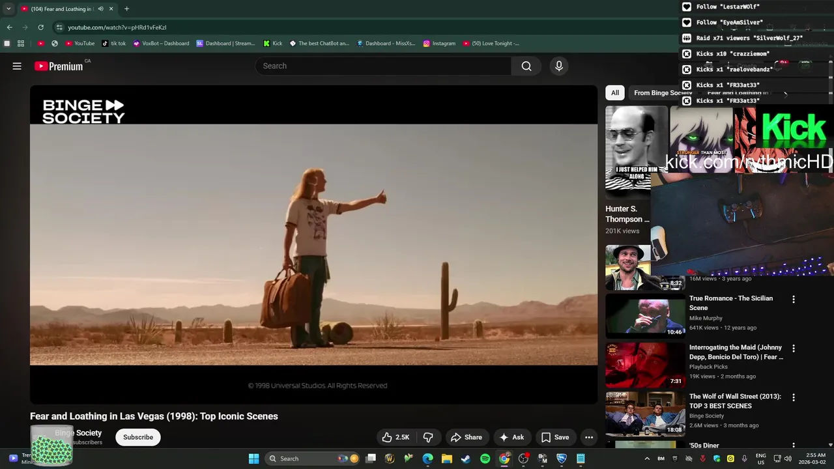Open the YouTube bookmark
The height and width of the screenshot is (469, 834).
click(x=80, y=44)
